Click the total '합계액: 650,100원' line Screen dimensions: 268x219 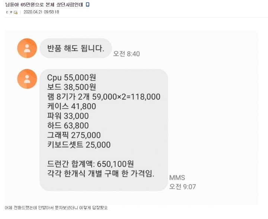point(90,164)
